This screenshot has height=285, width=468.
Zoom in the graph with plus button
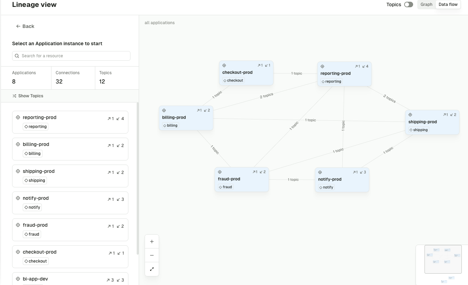pos(152,242)
